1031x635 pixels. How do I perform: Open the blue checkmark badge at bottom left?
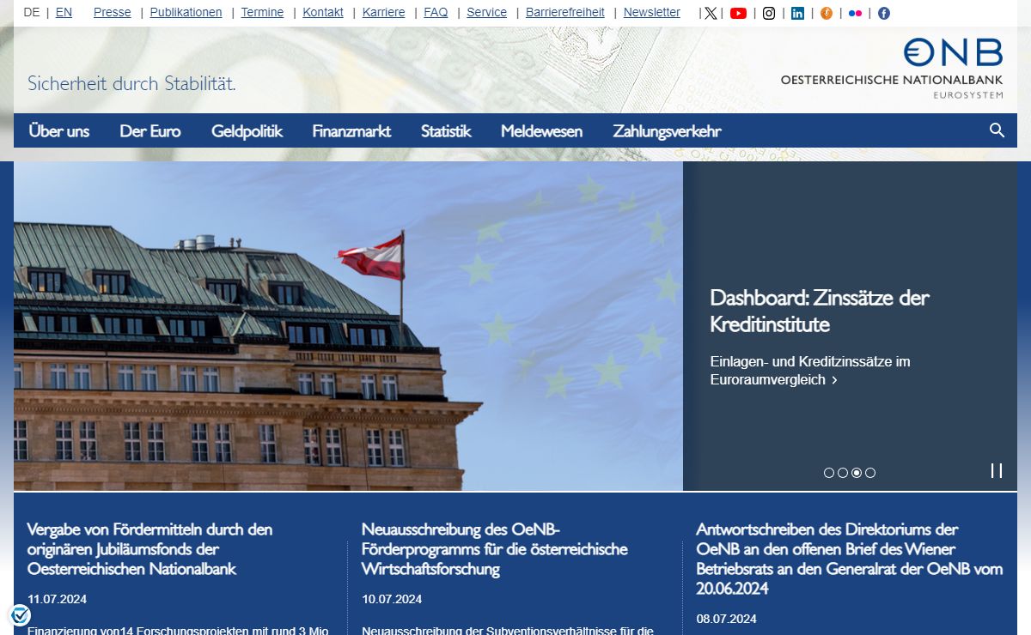[x=20, y=615]
